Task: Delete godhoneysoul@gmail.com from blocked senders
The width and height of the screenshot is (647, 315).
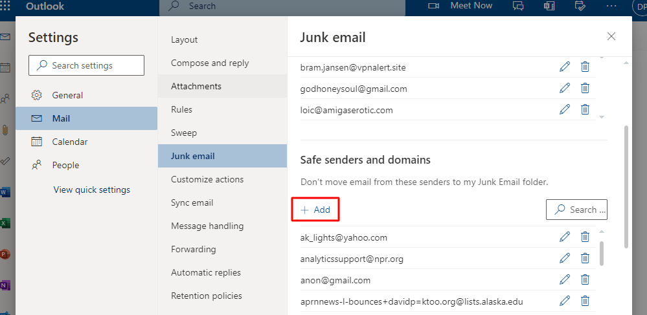Action: (x=585, y=88)
